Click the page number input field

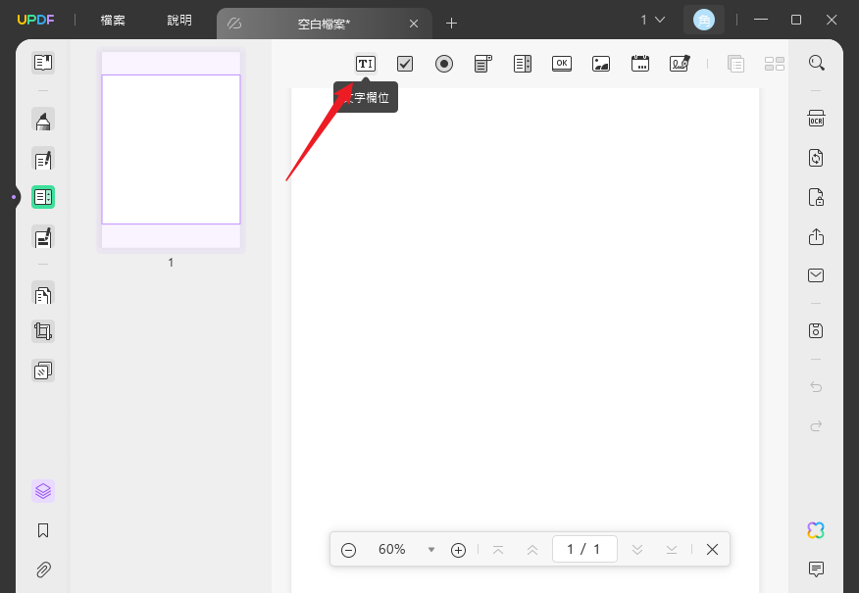[x=584, y=549]
